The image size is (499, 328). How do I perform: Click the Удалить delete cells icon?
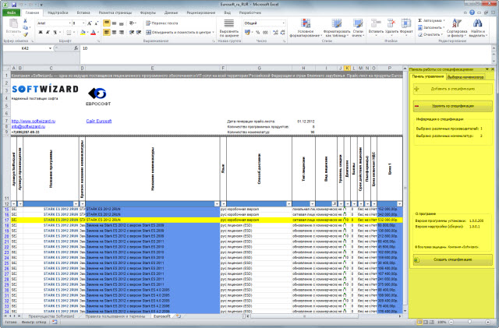pyautogui.click(x=391, y=24)
